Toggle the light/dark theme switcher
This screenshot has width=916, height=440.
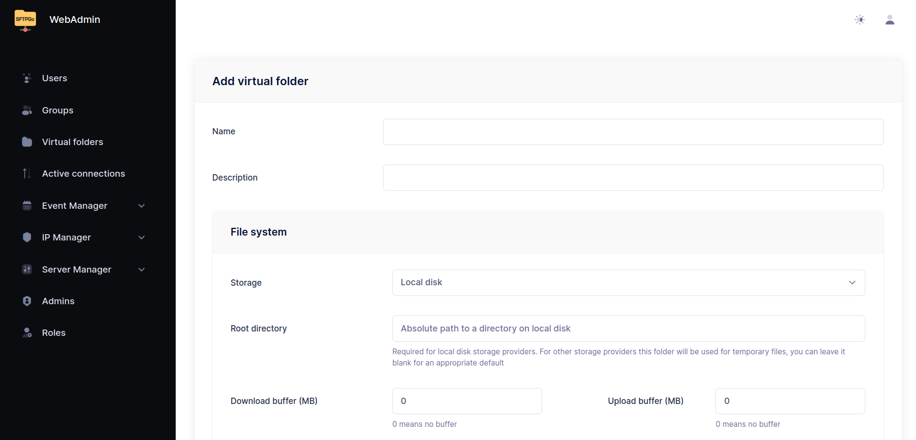(x=860, y=20)
